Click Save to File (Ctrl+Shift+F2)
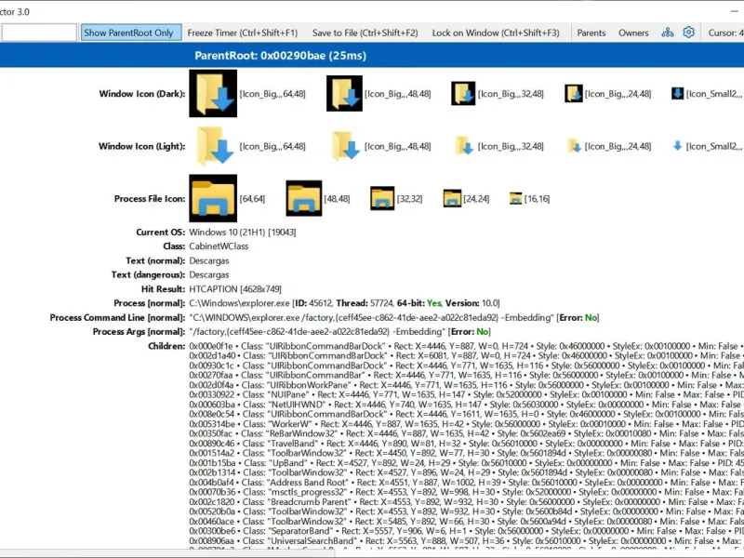The width and height of the screenshot is (744, 558). point(365,33)
